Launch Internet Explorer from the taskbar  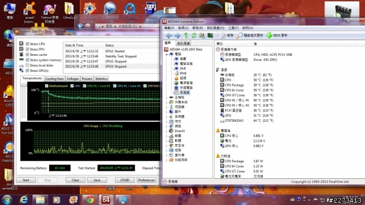coord(24,200)
